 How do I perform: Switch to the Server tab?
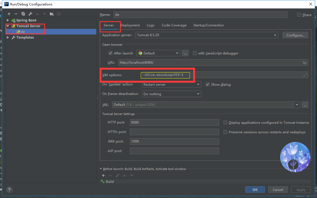click(x=109, y=25)
